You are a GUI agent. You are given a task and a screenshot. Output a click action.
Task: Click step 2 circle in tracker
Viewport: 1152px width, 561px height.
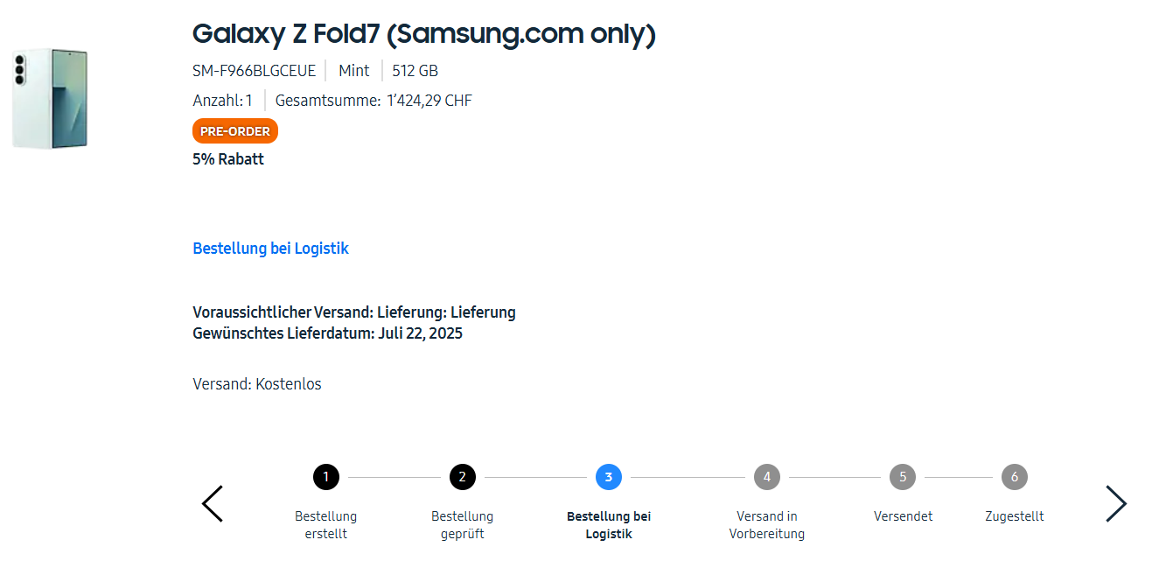click(x=462, y=477)
